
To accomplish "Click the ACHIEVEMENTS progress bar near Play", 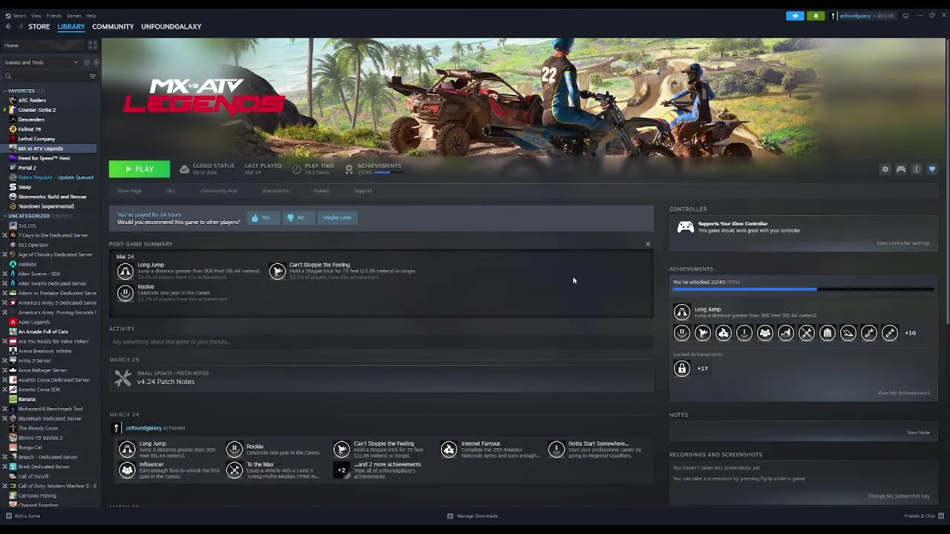I will point(390,173).
